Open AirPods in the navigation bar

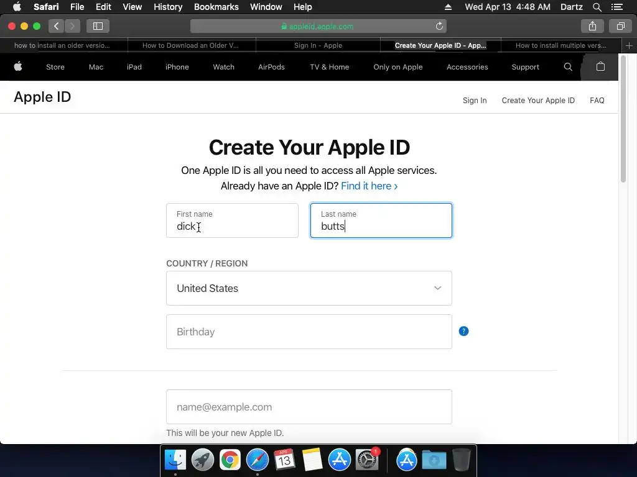pos(271,67)
